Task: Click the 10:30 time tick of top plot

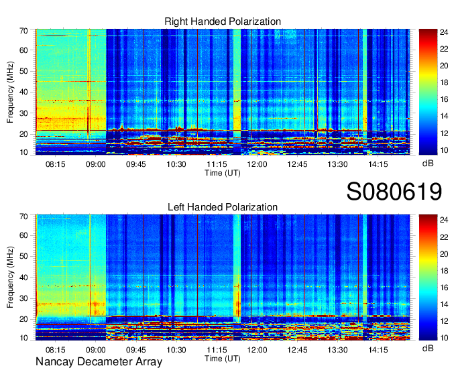Action: point(176,164)
